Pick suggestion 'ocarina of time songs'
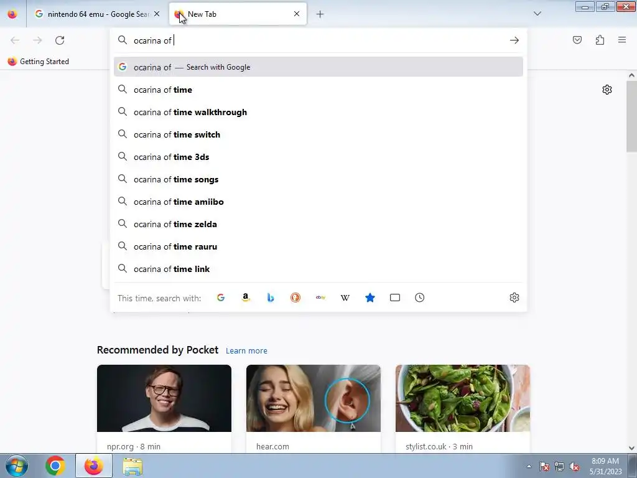 point(318,179)
